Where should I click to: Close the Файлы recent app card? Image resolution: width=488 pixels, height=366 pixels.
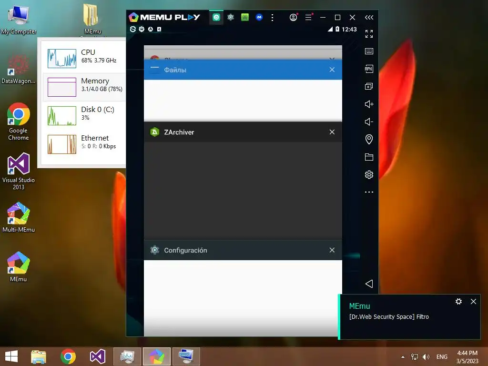click(x=332, y=70)
